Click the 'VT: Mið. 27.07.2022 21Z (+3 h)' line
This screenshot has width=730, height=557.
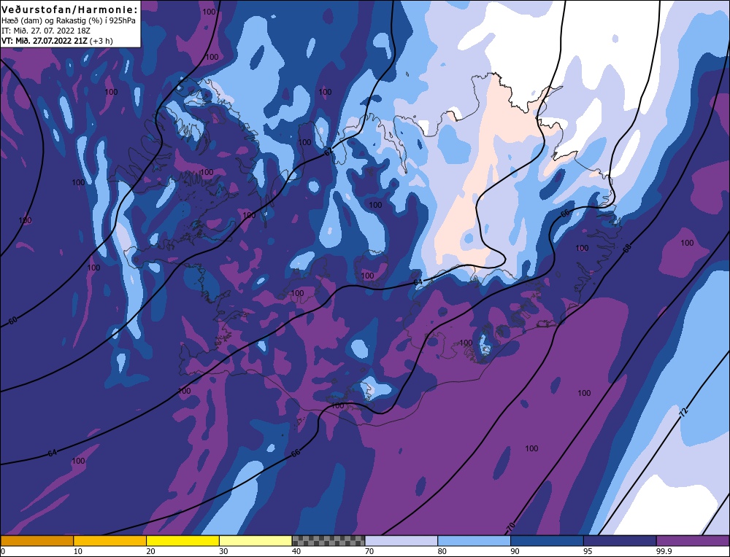57,41
